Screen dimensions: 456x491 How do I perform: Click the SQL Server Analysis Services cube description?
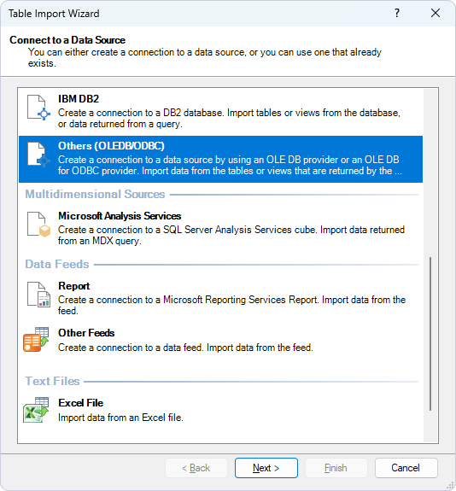pos(231,235)
